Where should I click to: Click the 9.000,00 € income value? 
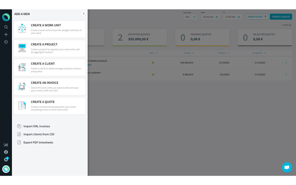point(188,75)
